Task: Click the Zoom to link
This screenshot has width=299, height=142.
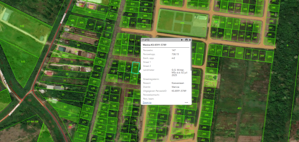Action: pos(147,103)
